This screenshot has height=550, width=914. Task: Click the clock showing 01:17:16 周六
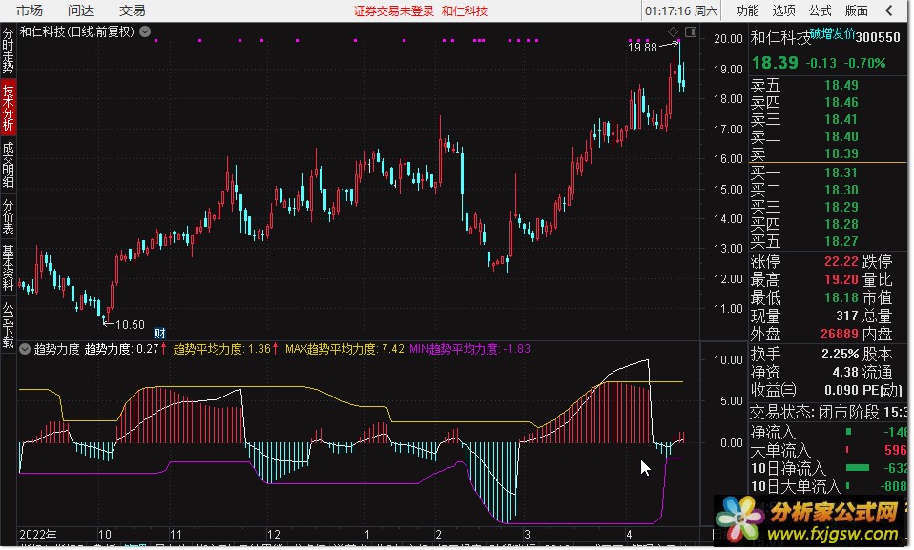coord(681,11)
